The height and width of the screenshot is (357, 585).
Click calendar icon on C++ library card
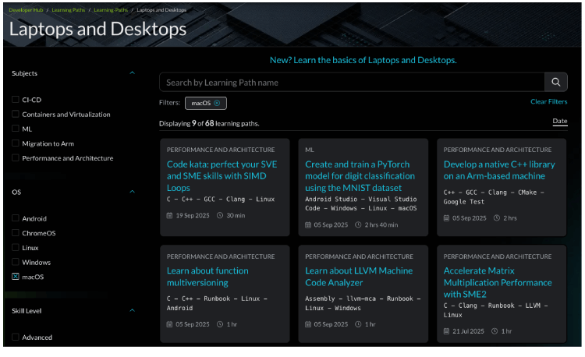click(448, 218)
